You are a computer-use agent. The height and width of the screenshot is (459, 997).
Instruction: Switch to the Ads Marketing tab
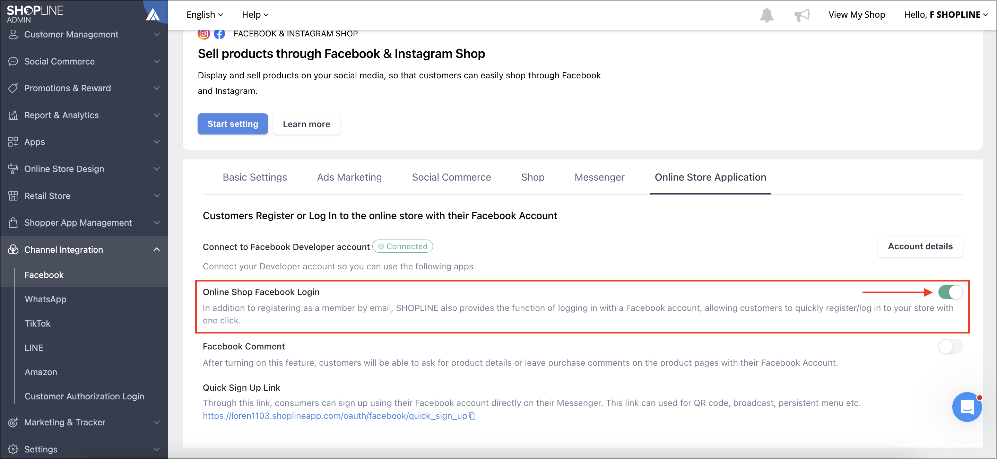coord(349,177)
